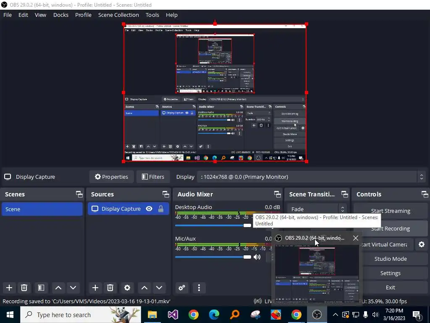430x323 pixels.
Task: Click Desktop Audio volume slider
Action: (x=213, y=225)
